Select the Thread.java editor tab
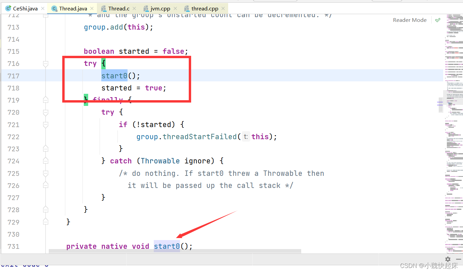The width and height of the screenshot is (463, 272). [x=73, y=8]
